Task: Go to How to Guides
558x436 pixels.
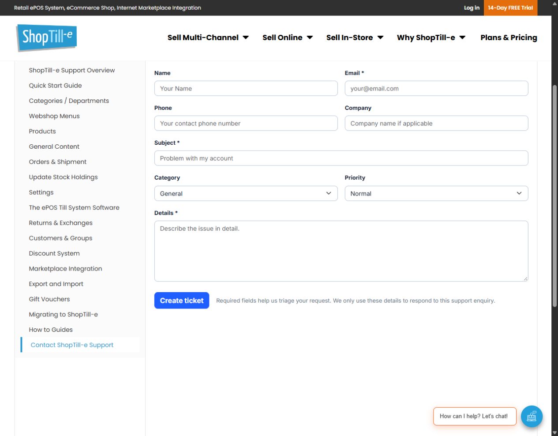Action: pyautogui.click(x=51, y=330)
